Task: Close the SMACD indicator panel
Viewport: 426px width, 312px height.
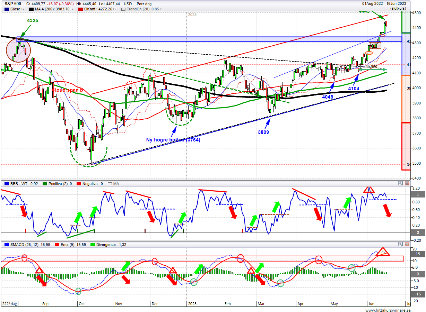Action: 407,244
